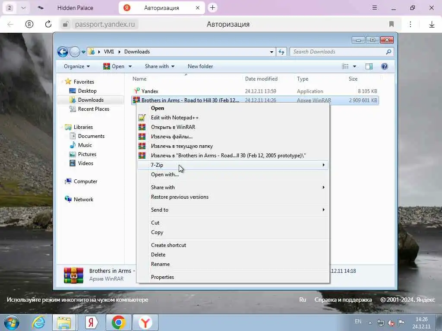Click the Ru language link on the page
442x331 pixels.
click(303, 300)
